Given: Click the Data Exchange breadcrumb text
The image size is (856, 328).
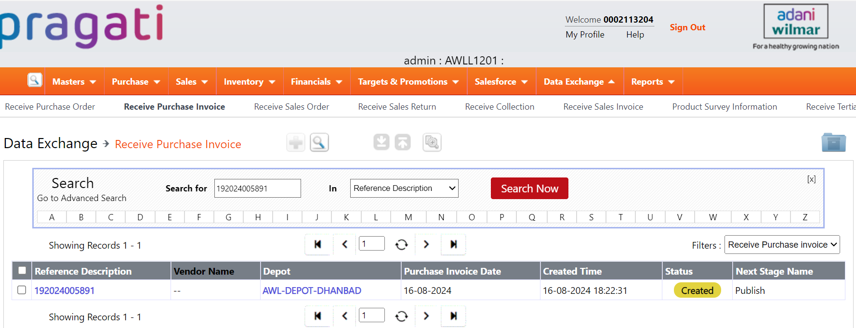Looking at the screenshot, I should (x=51, y=143).
